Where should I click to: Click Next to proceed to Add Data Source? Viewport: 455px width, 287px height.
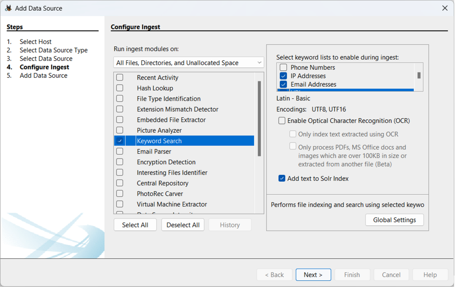[x=313, y=275]
